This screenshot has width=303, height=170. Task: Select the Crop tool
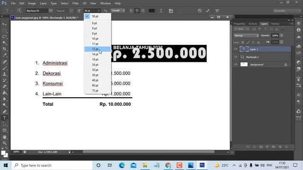4,49
